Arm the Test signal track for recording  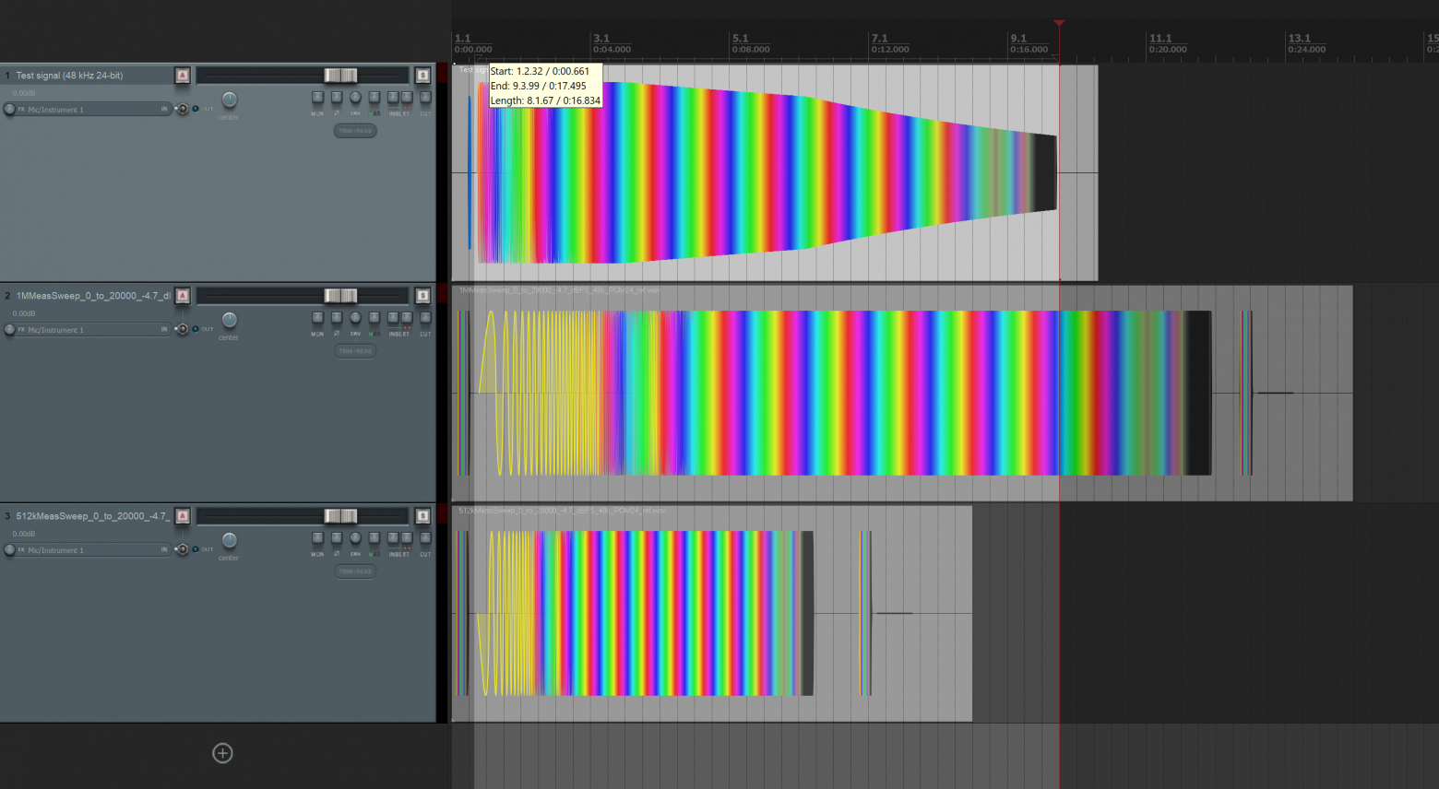pos(183,76)
